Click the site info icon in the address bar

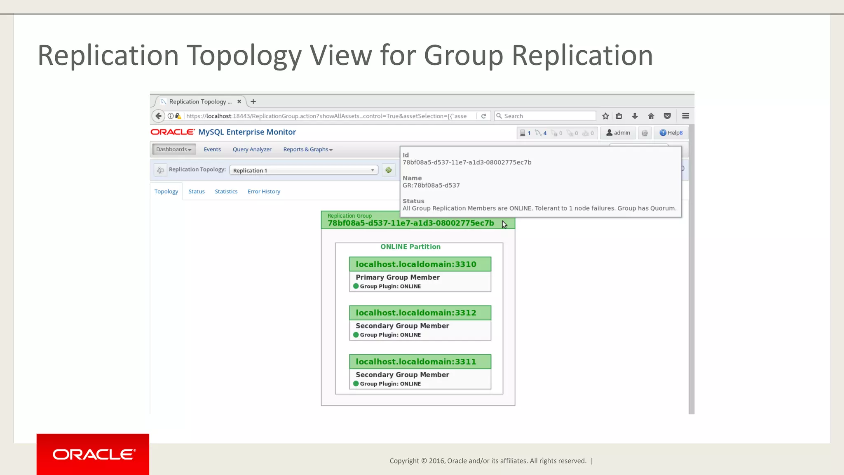point(170,116)
